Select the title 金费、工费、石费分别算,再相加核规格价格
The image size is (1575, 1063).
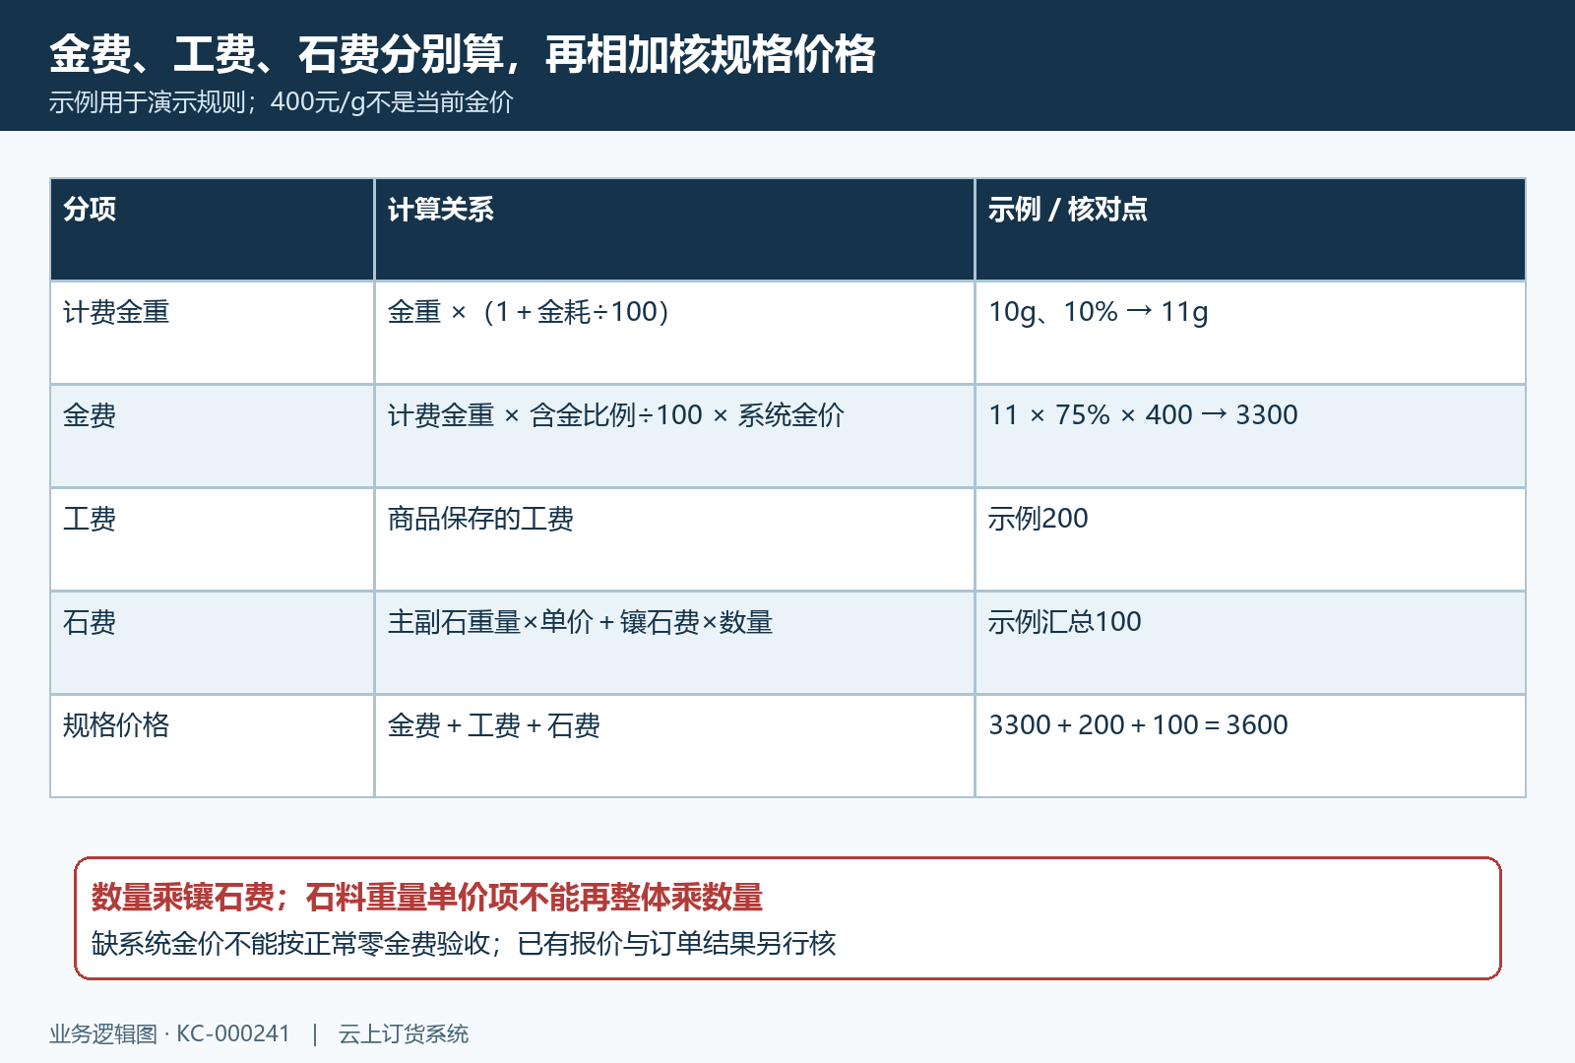click(x=462, y=54)
